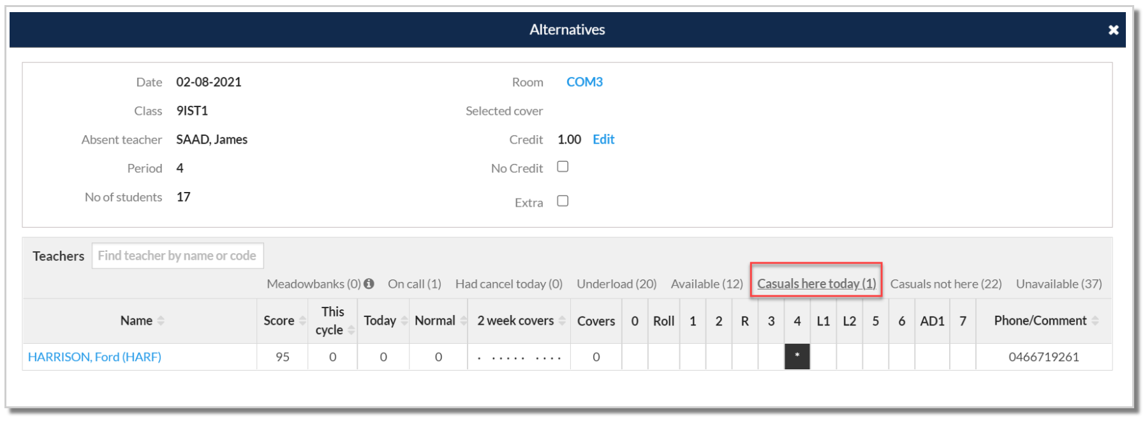The image size is (1145, 421).
Task: Sort by Phone/Comment column arrows
Action: tap(1095, 321)
